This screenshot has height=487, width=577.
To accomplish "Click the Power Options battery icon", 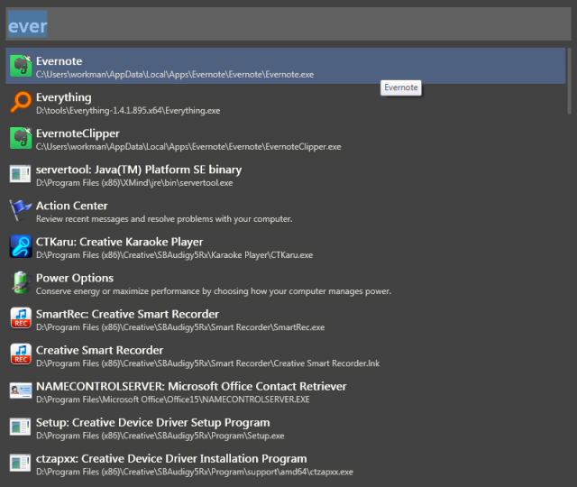I will (21, 282).
